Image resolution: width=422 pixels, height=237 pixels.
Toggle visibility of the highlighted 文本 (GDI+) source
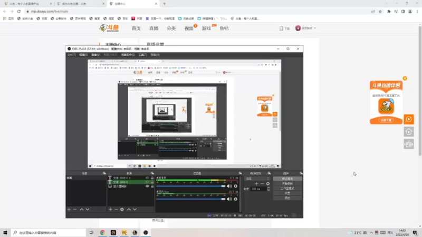147,182
